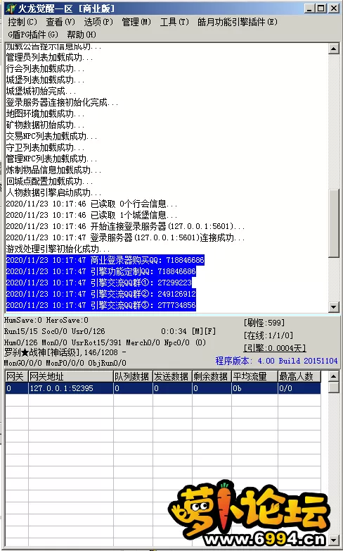Click the 引擎交流QQ群③: 277734856 line
Image resolution: width=343 pixels, height=551 pixels.
coord(101,305)
